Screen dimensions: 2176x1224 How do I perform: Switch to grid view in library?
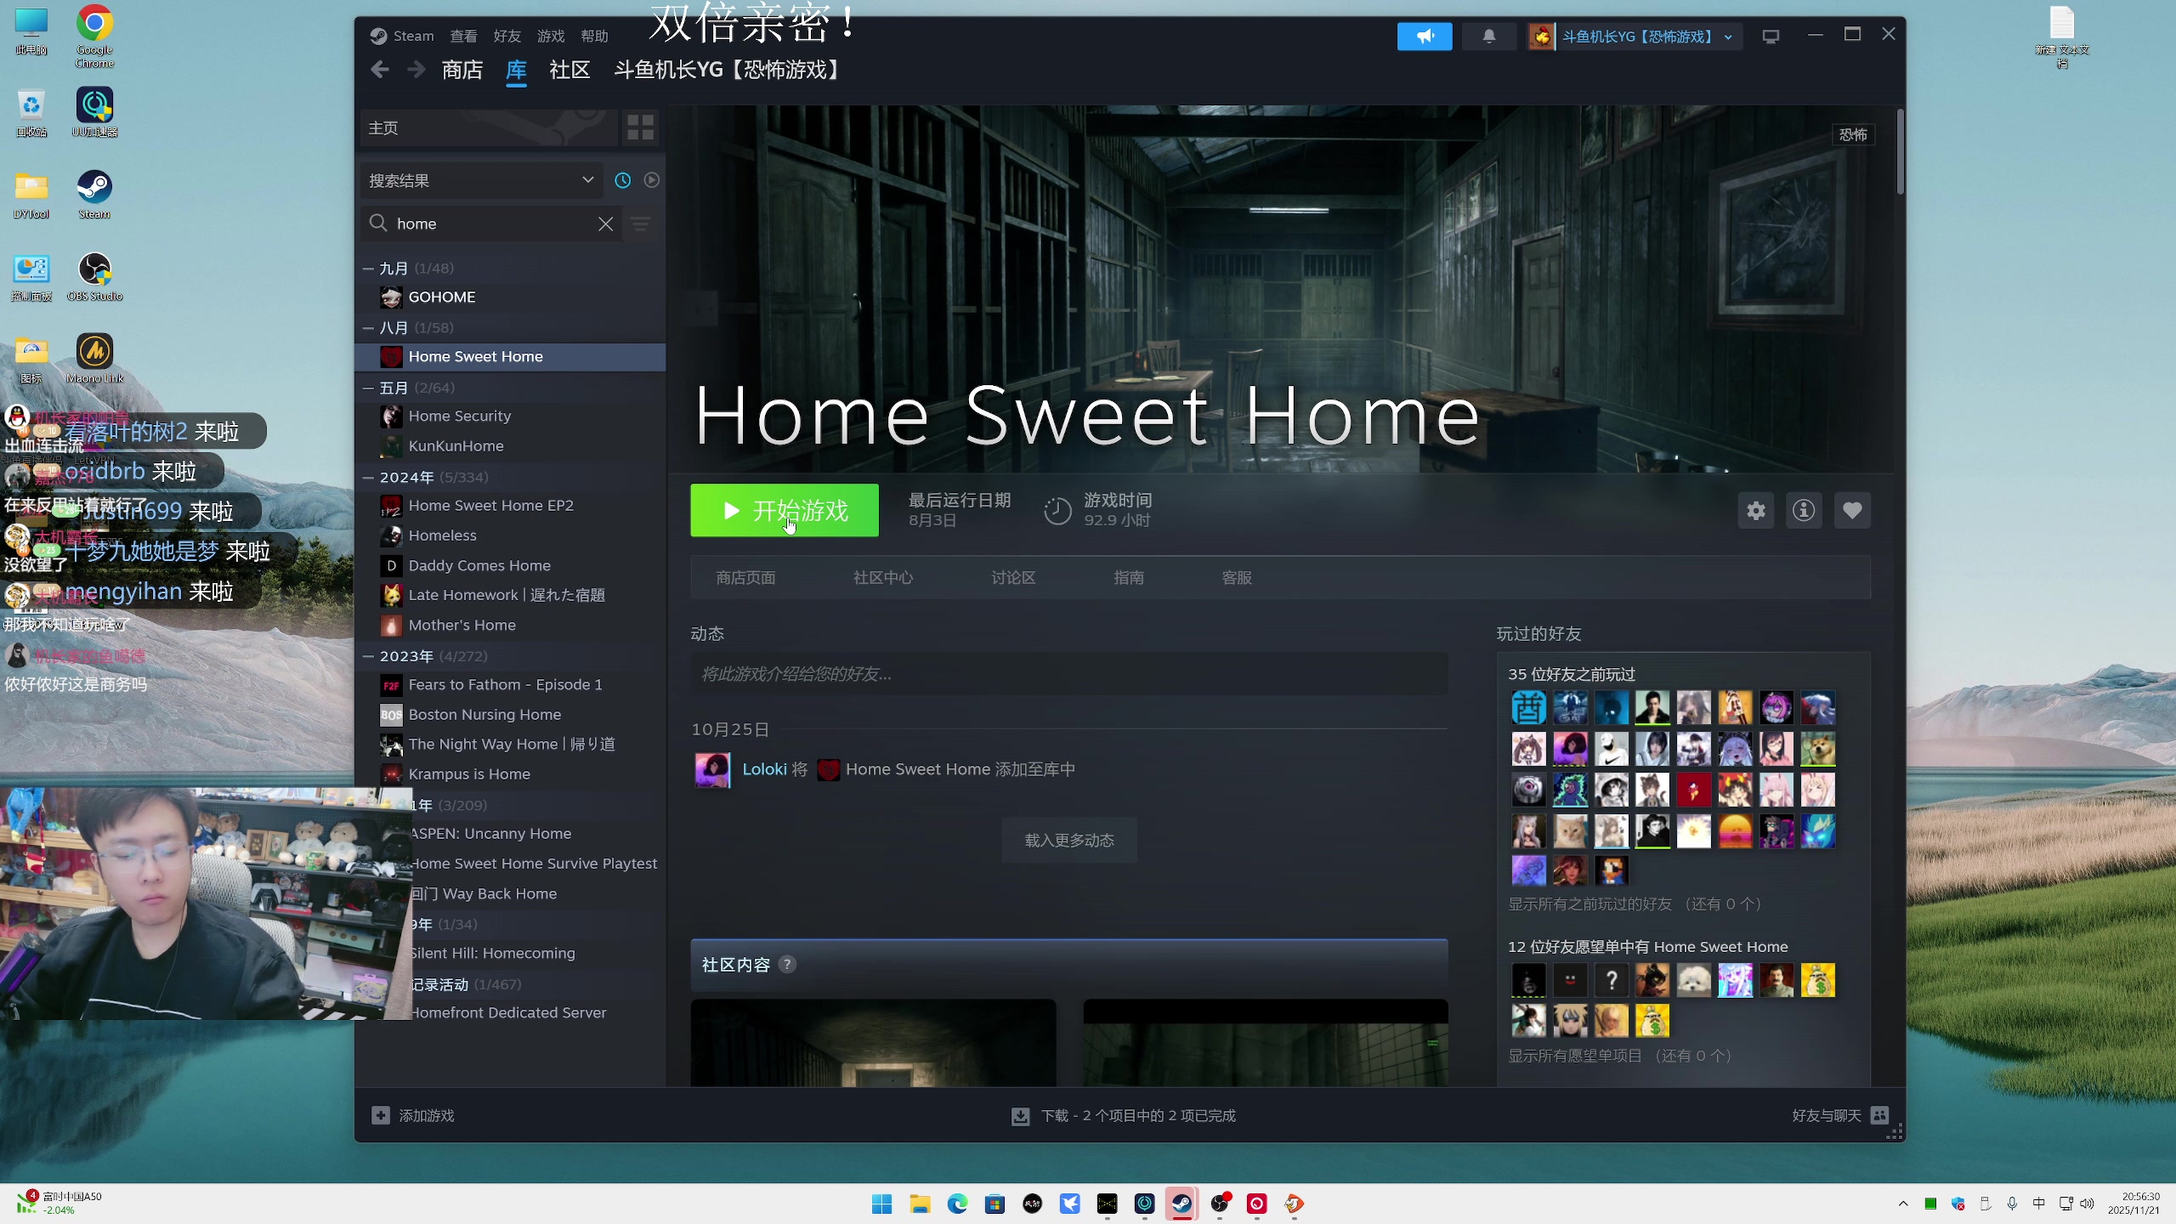(640, 128)
